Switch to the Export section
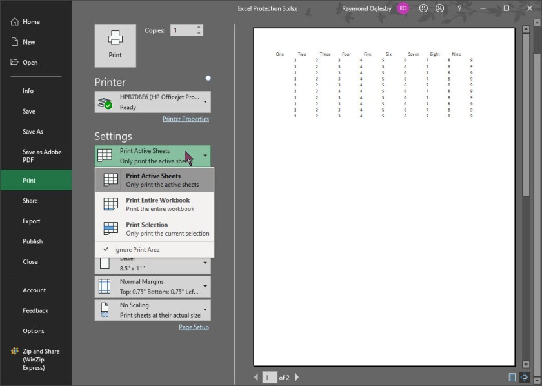The width and height of the screenshot is (542, 386). click(x=28, y=221)
